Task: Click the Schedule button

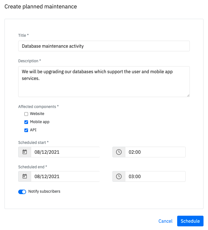Action: point(190,221)
